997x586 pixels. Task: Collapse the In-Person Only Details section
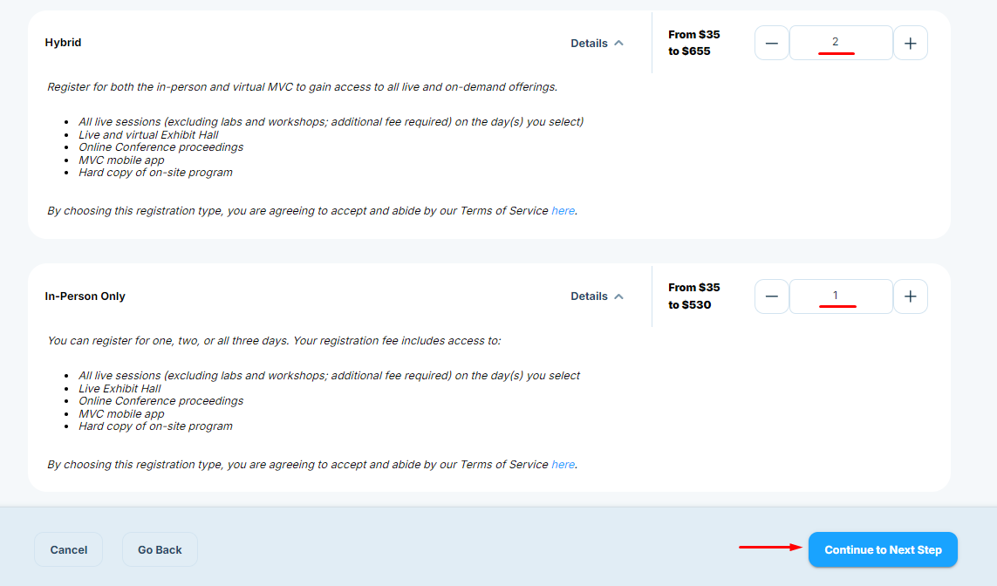tap(590, 296)
